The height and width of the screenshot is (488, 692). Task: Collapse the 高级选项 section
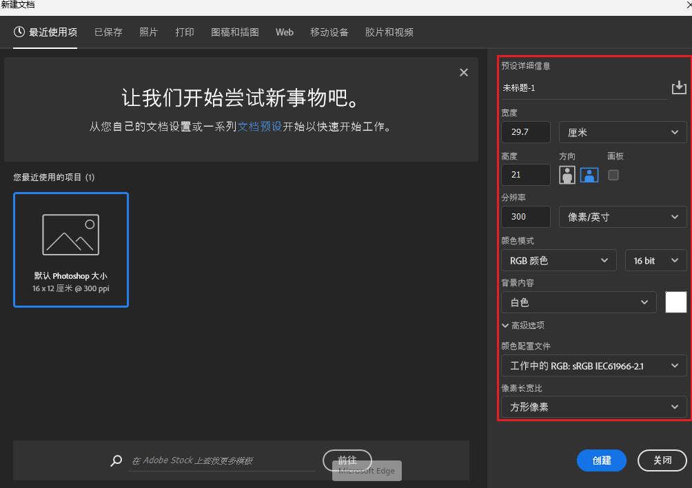[x=523, y=326]
